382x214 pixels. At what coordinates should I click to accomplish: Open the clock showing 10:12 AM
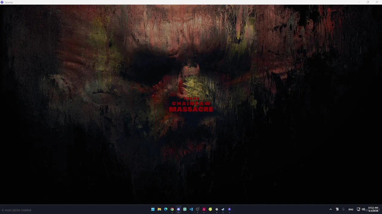pos(373,209)
